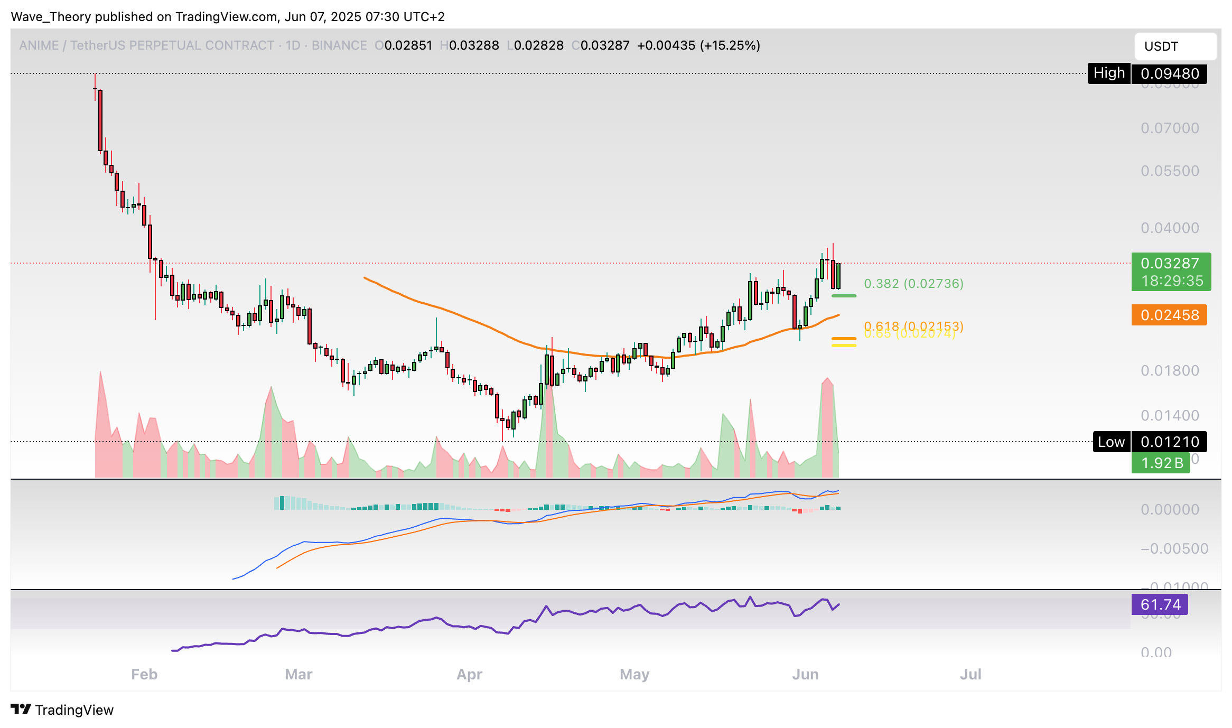The image size is (1232, 728).
Task: Click the Jun label on time axis
Action: 805,674
